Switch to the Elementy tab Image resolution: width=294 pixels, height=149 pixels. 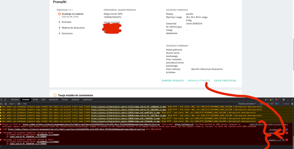tap(15, 100)
